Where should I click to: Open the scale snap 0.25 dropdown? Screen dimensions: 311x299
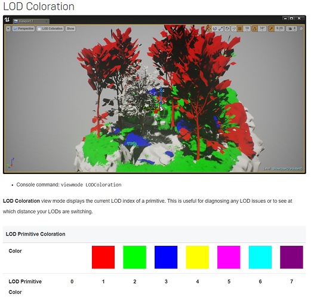pyautogui.click(x=279, y=29)
